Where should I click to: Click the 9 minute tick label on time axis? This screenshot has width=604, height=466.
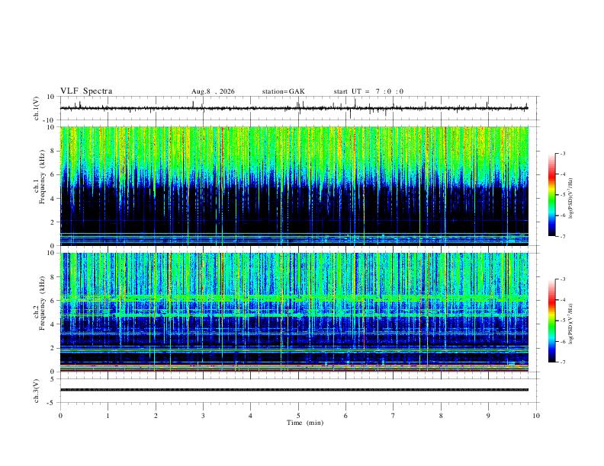click(488, 416)
